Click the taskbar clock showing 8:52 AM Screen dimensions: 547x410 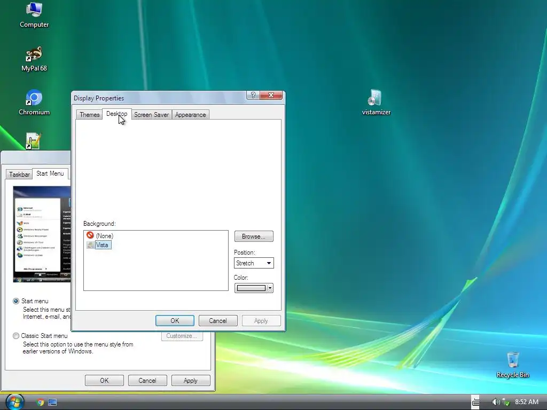pyautogui.click(x=527, y=402)
